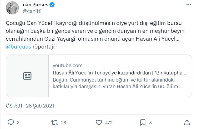This screenshot has height=129, width=197.
Task: Click youtube.com domain in link card
Action: click(x=68, y=66)
